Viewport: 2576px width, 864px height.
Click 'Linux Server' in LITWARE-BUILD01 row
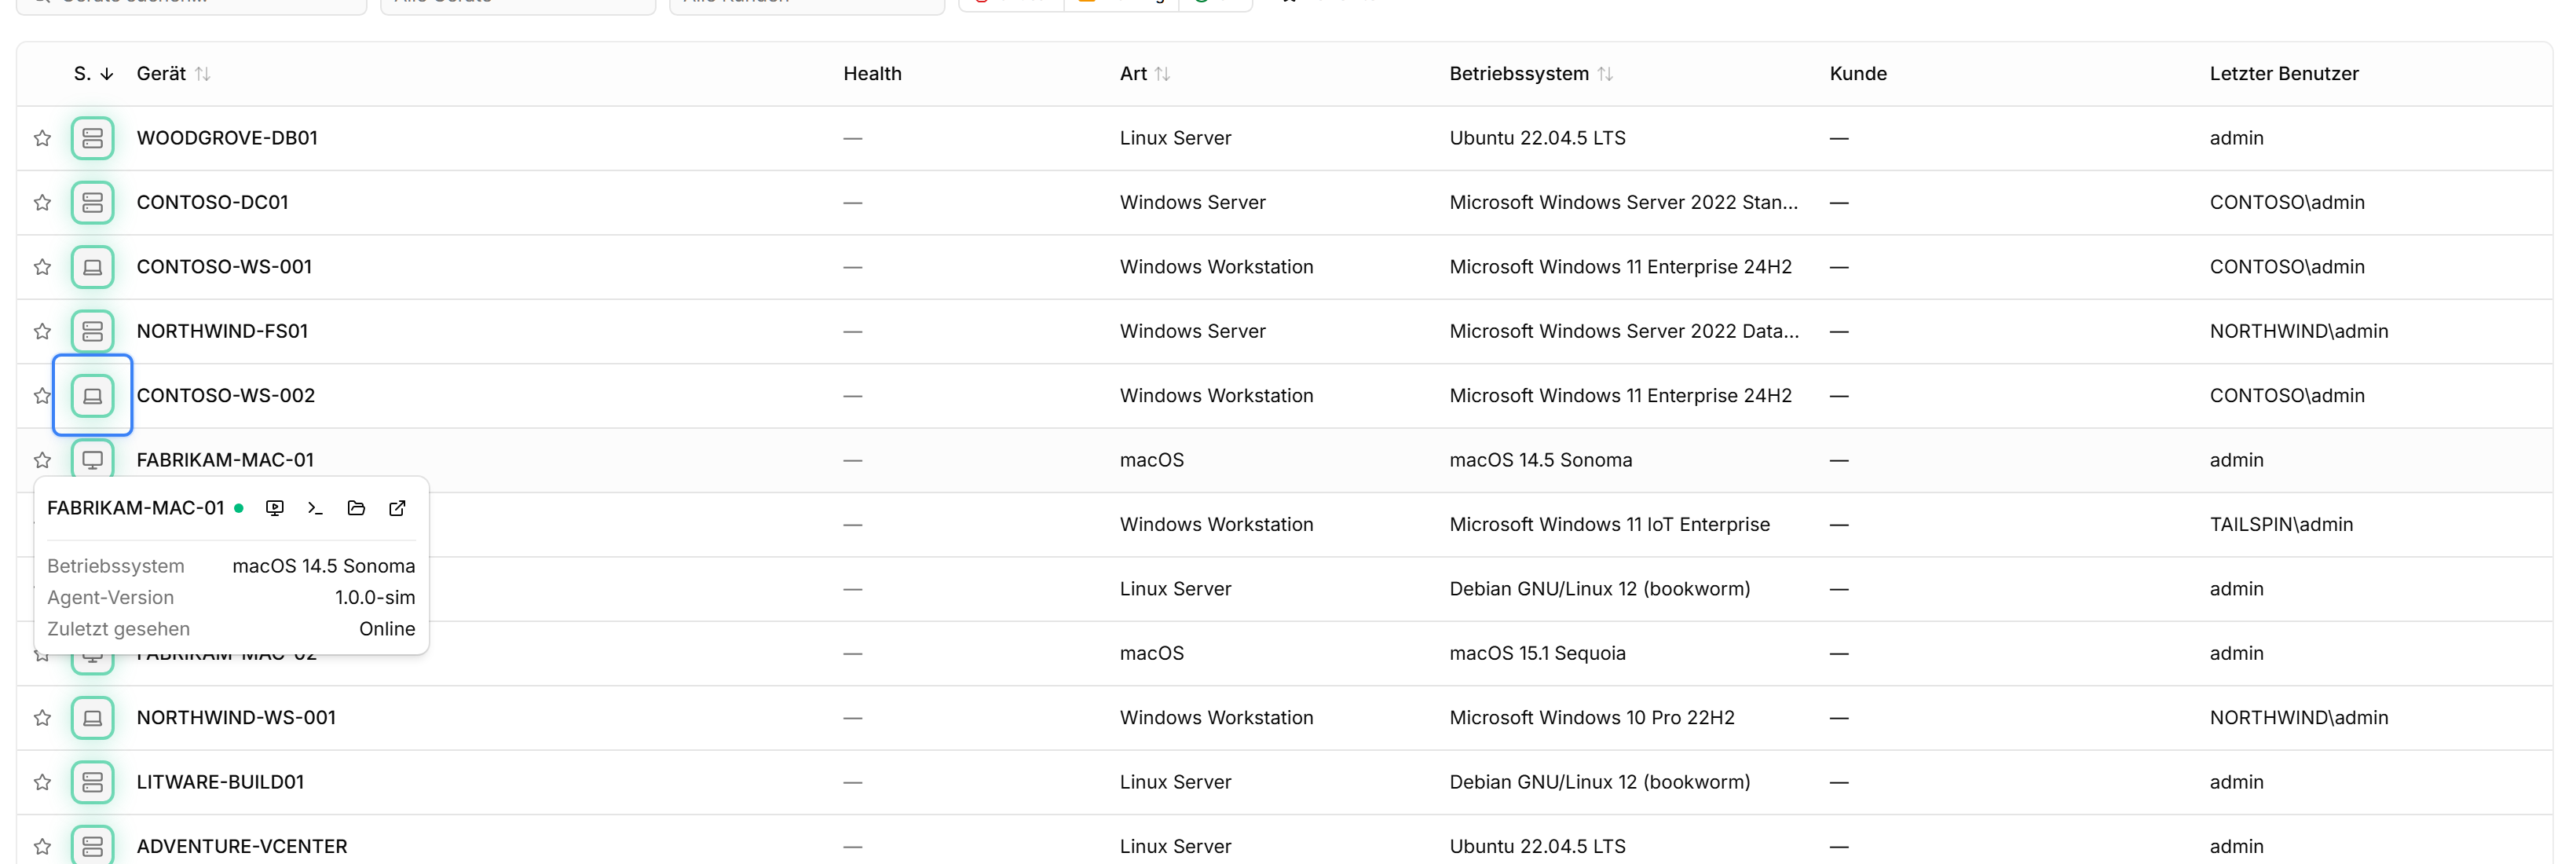pos(1175,782)
